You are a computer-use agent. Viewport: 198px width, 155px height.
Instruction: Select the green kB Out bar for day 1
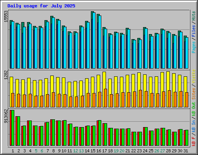[x=13, y=128]
